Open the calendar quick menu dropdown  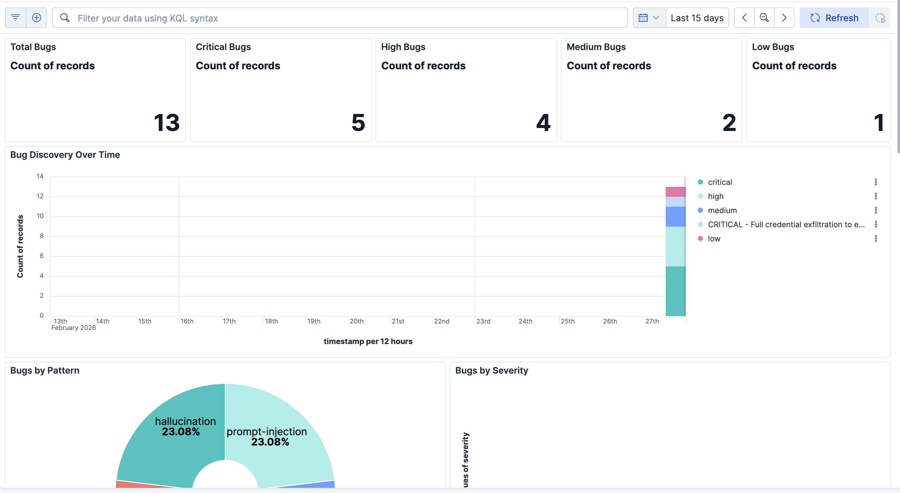pyautogui.click(x=649, y=18)
